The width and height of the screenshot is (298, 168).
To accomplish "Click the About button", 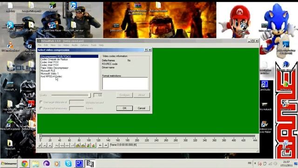I will click(x=142, y=95).
